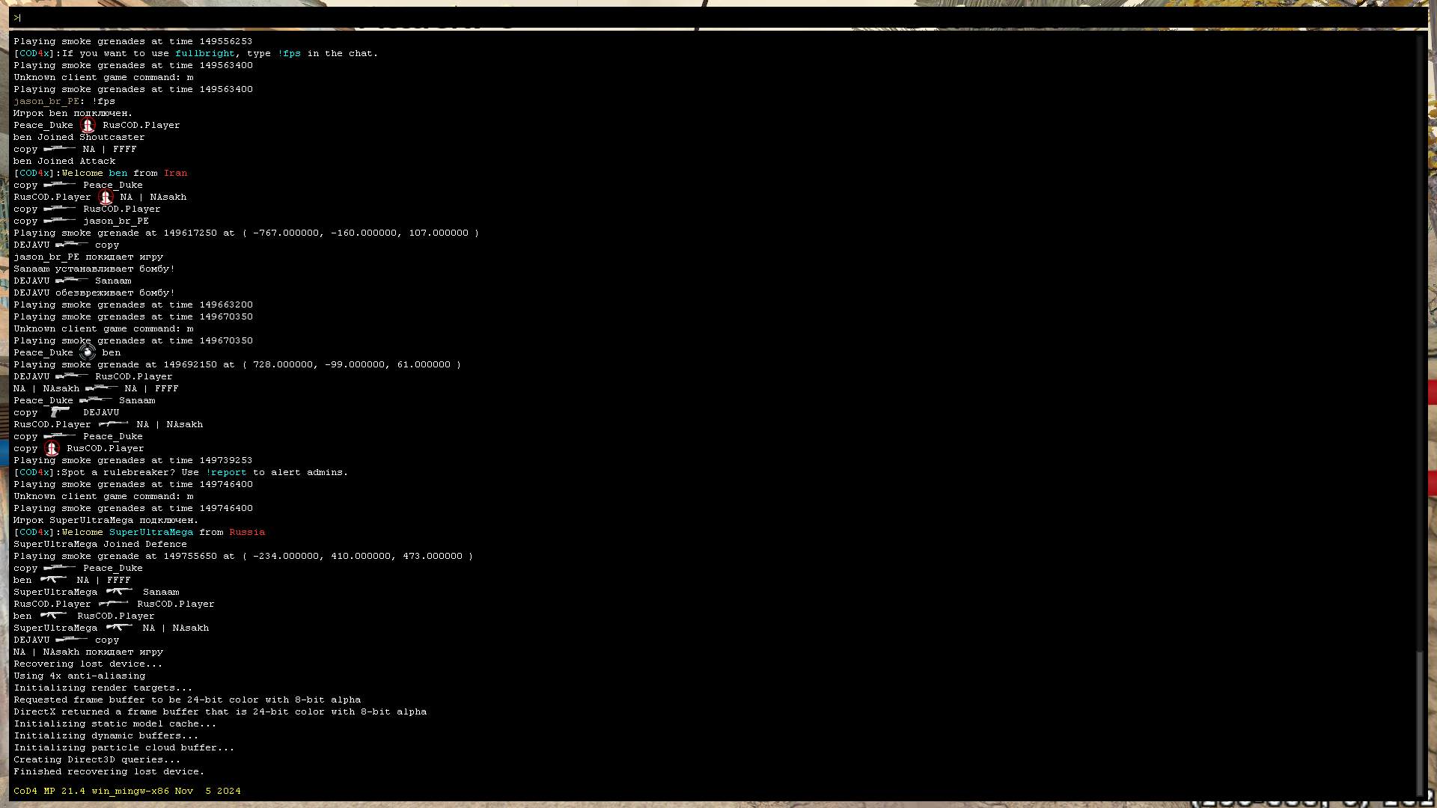Click the headshot icon between Peace_Duke and RusCOD.Player

(x=88, y=125)
